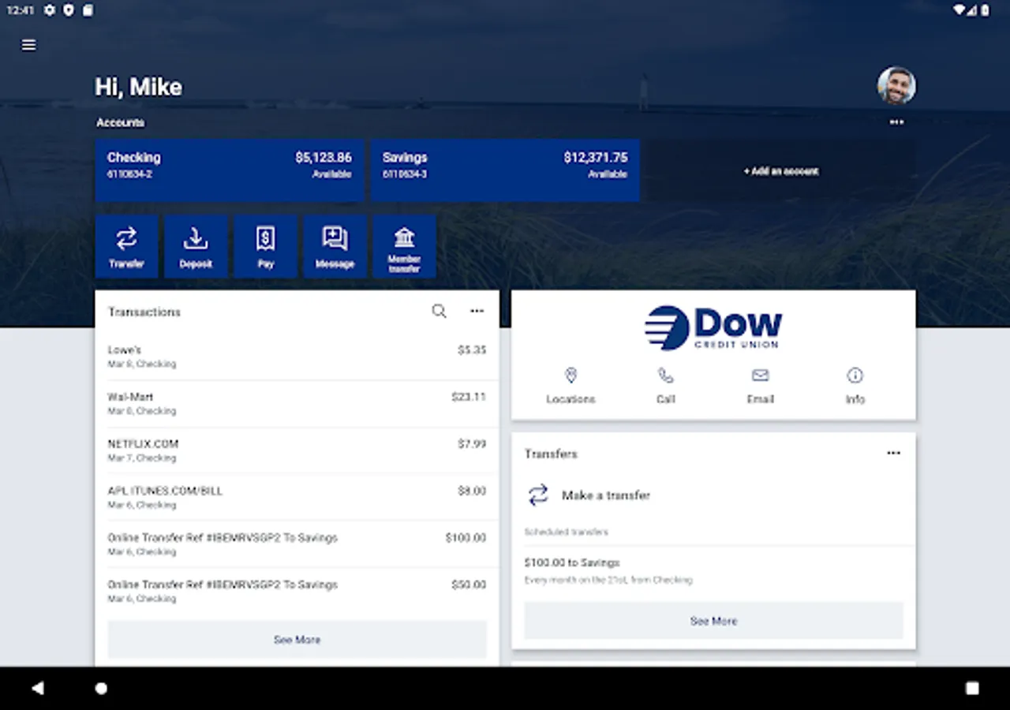1010x710 pixels.
Task: Tap the Deposit quick action
Action: tap(196, 246)
